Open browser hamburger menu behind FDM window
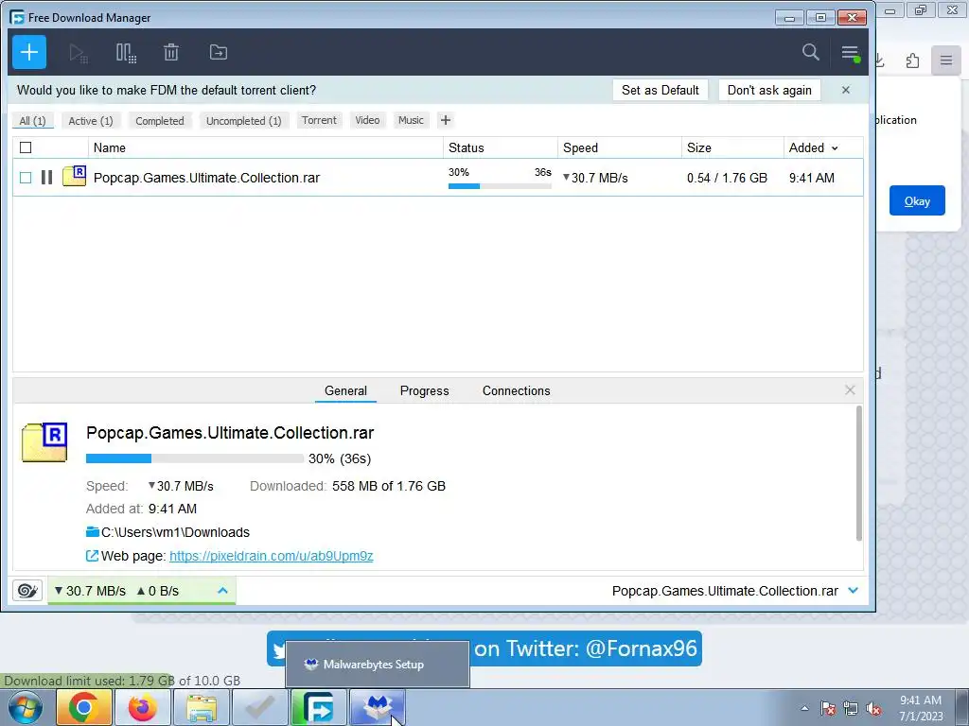The height and width of the screenshot is (726, 969). [946, 60]
